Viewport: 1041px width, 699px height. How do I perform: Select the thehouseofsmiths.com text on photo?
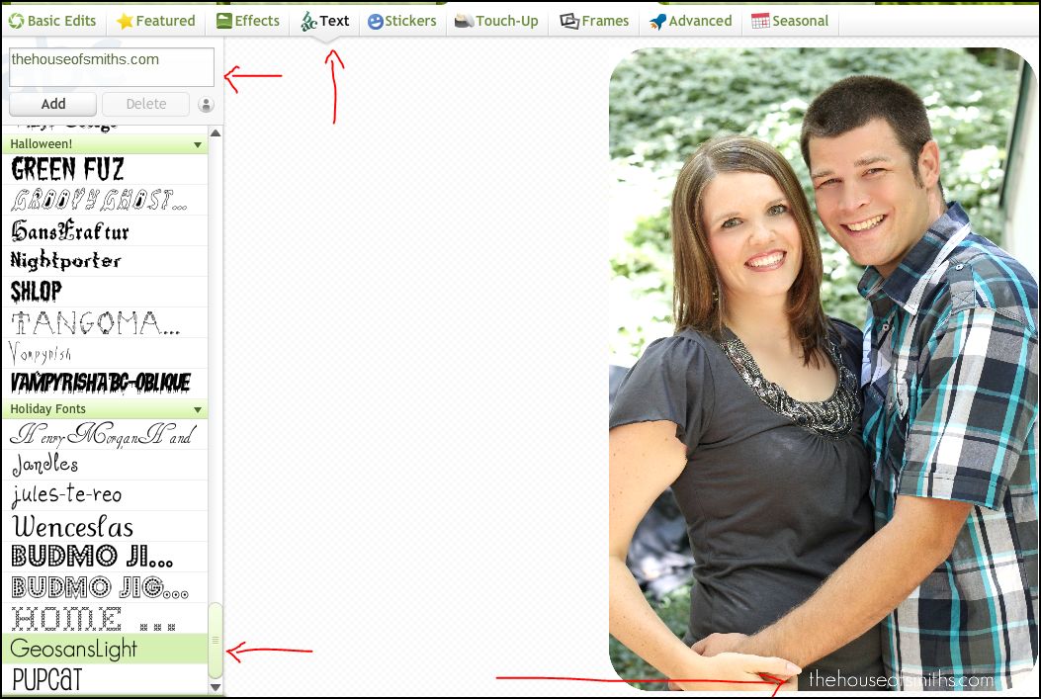901,680
